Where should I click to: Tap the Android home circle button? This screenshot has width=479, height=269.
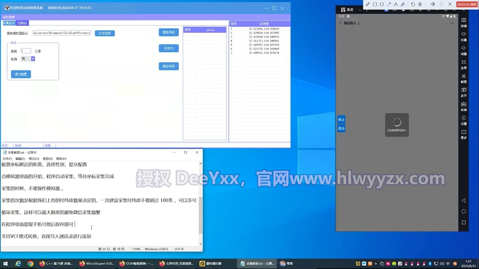click(464, 211)
